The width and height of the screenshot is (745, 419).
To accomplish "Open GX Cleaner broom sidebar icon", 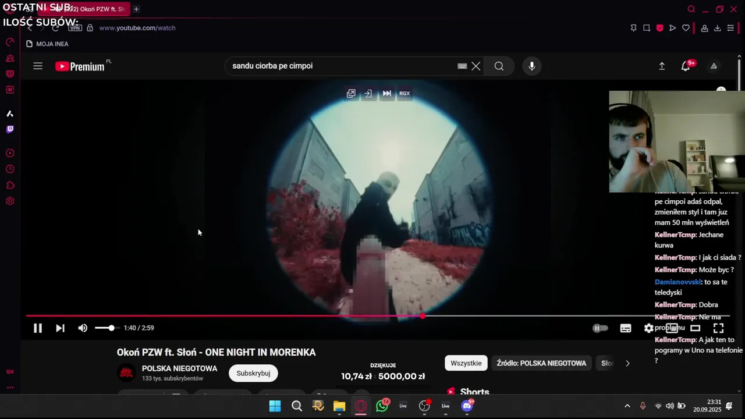I will coord(10,58).
